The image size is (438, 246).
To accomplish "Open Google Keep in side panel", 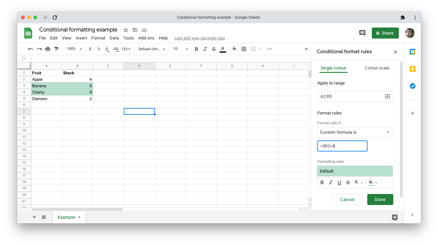I will coord(412,69).
